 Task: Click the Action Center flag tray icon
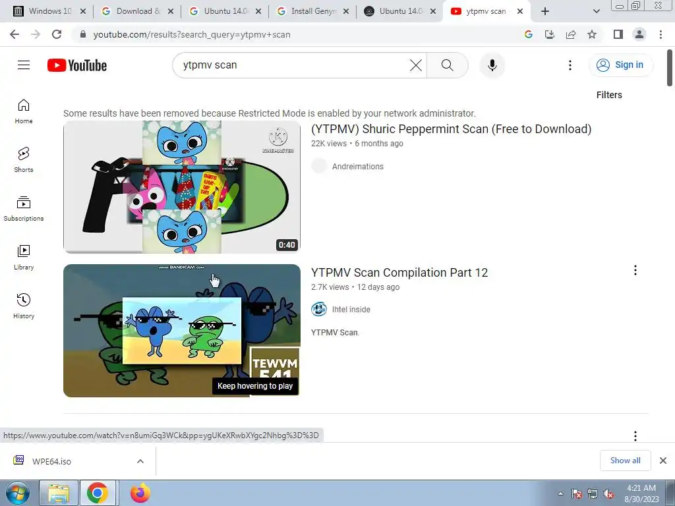pos(577,493)
